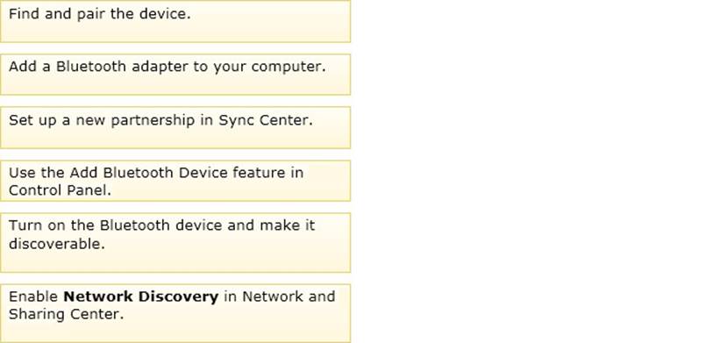The image size is (713, 343).
Task: Click the word 'Bluetooth' in adapter step
Action: coord(91,67)
